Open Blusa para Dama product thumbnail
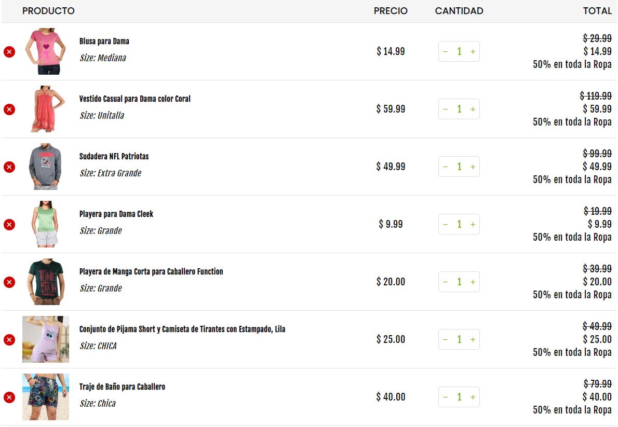The width and height of the screenshot is (618, 427). pyautogui.click(x=46, y=51)
